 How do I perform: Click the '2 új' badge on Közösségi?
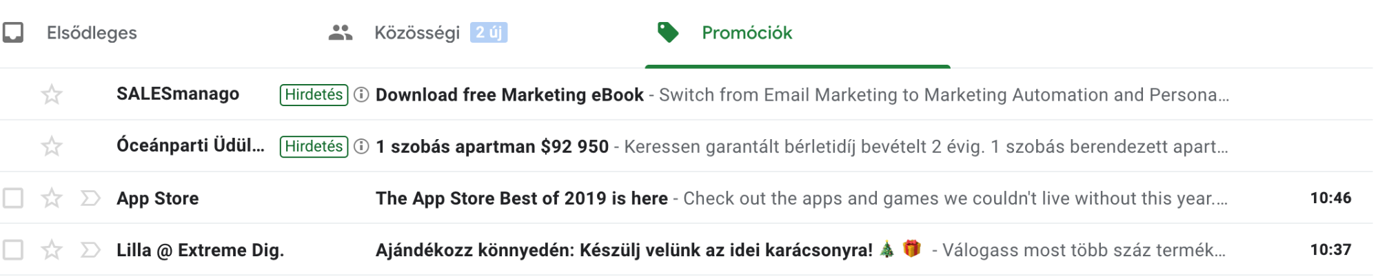489,32
